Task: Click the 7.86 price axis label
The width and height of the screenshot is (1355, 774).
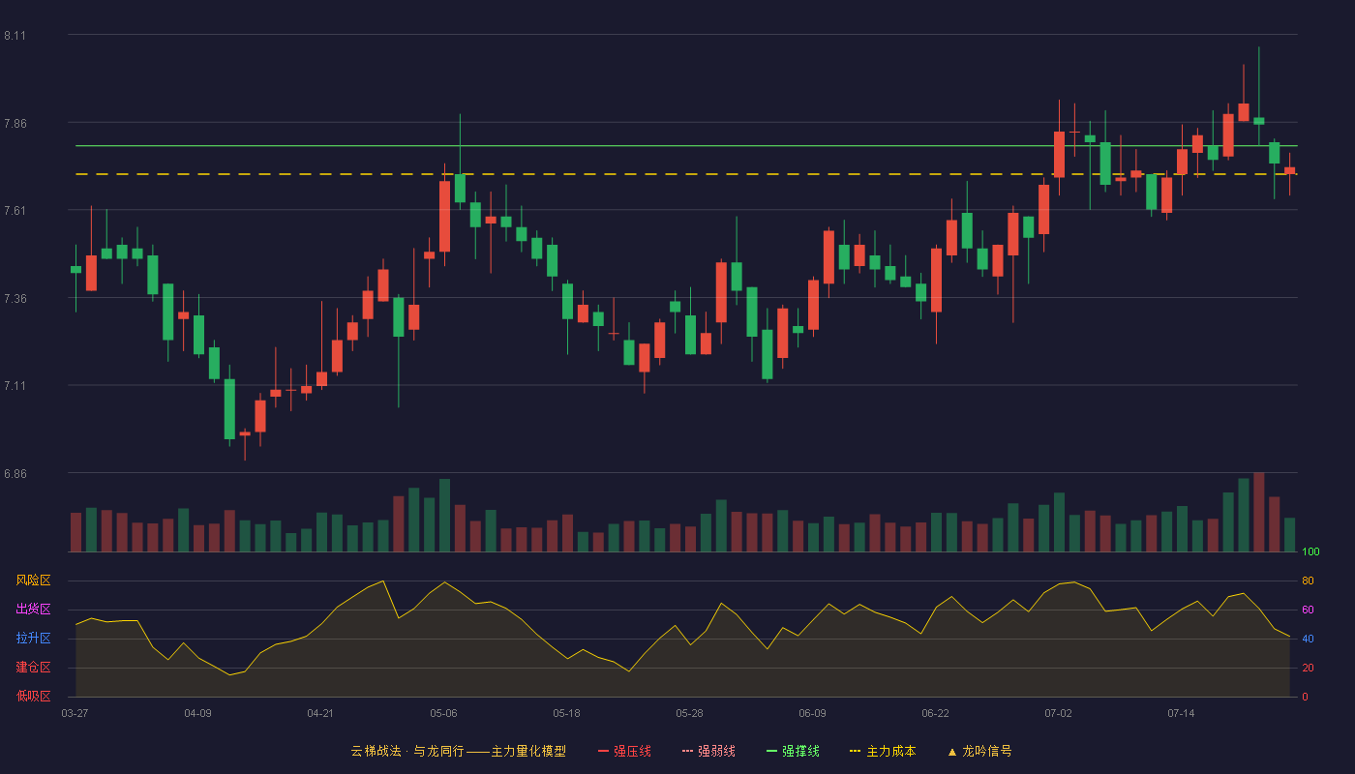Action: pos(15,124)
